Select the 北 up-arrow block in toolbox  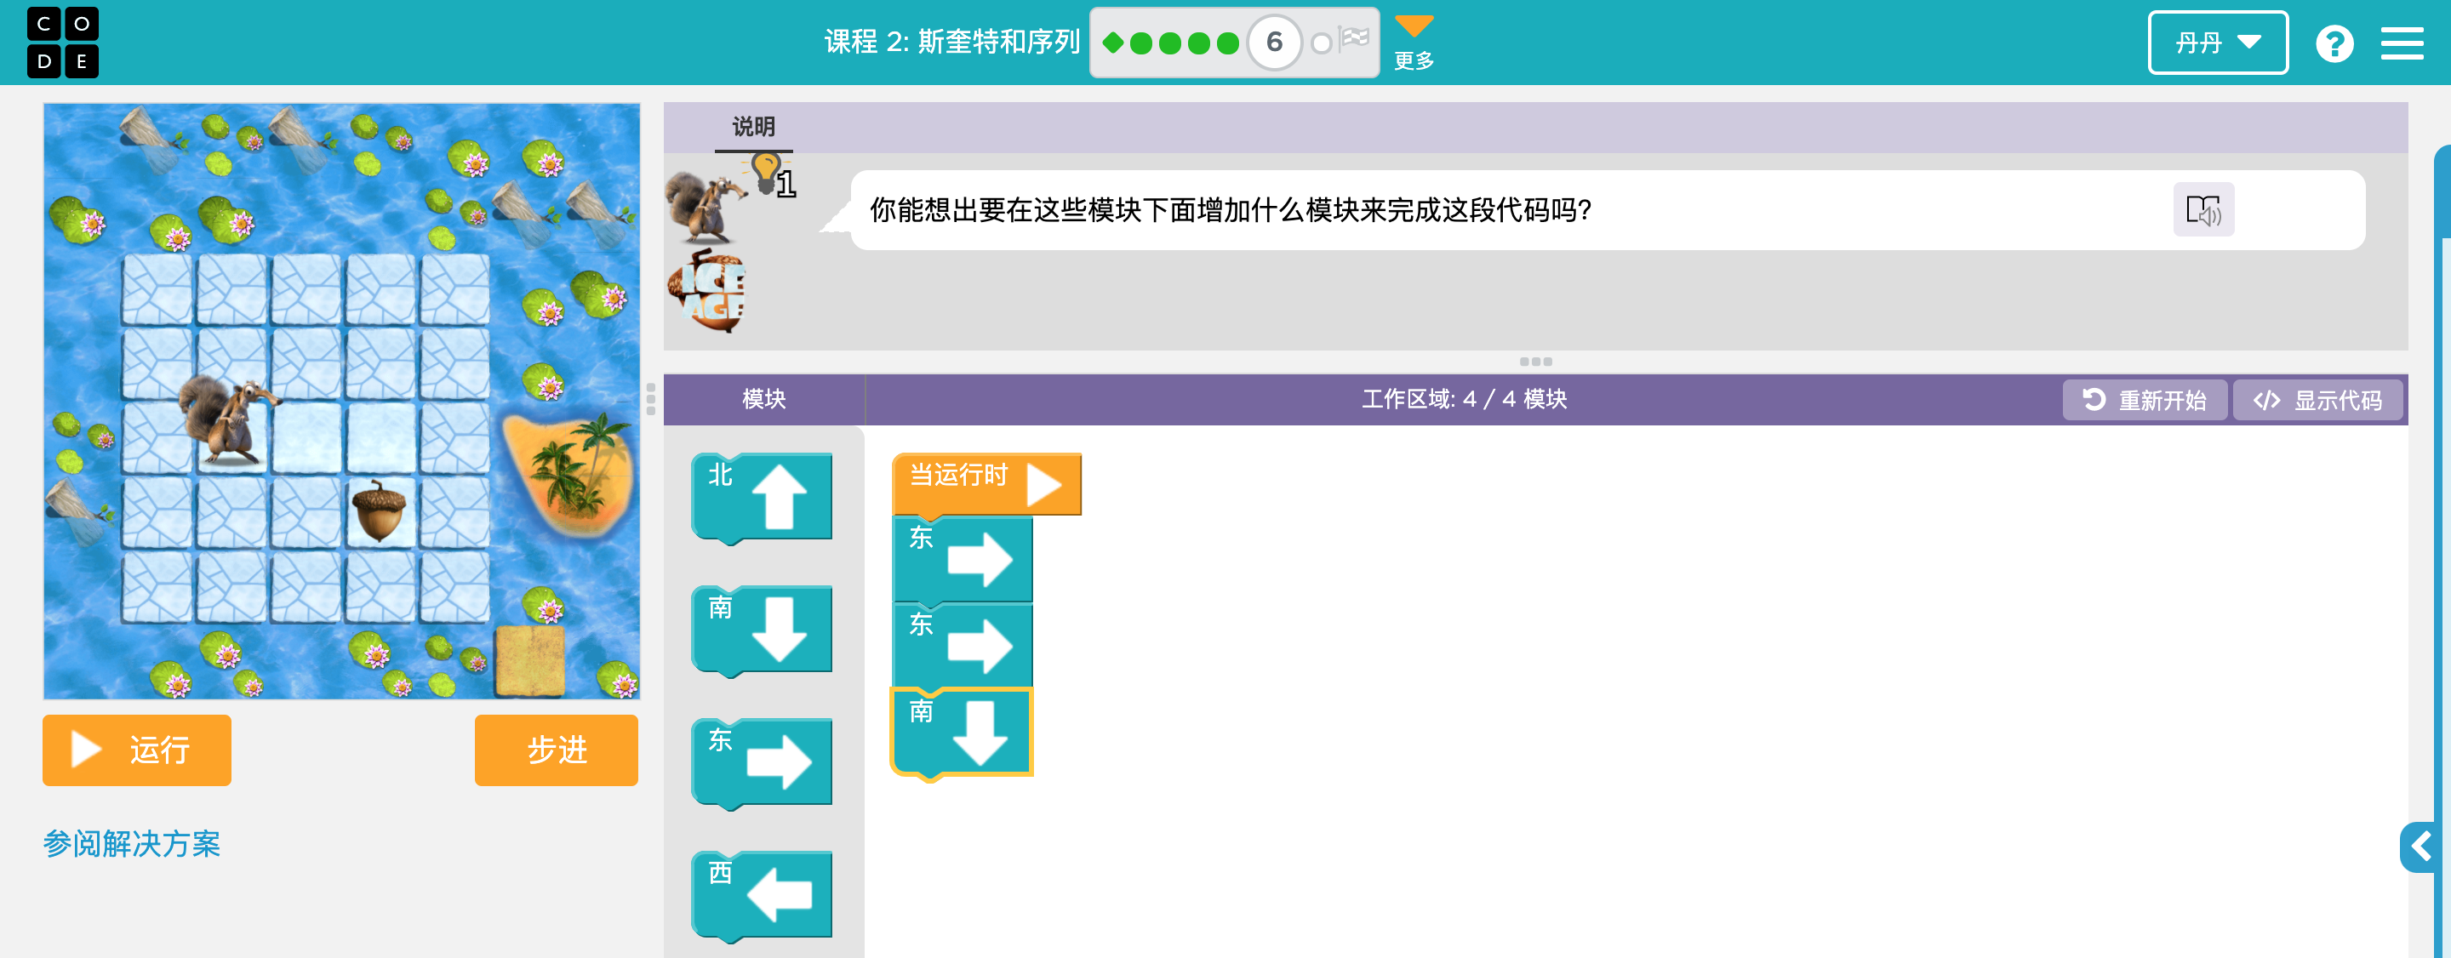pos(763,498)
